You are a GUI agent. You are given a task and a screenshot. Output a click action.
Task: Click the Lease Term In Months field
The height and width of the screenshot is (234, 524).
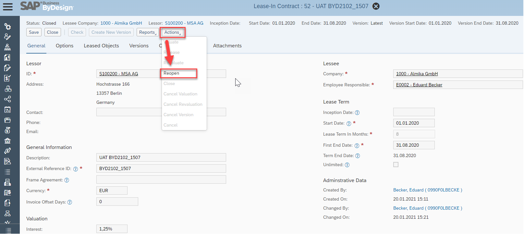point(414,134)
